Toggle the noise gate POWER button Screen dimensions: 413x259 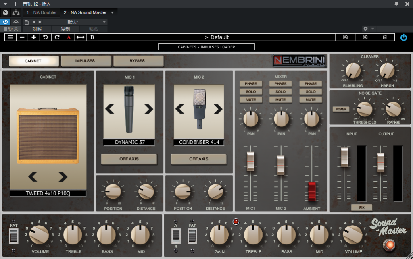tap(341, 109)
